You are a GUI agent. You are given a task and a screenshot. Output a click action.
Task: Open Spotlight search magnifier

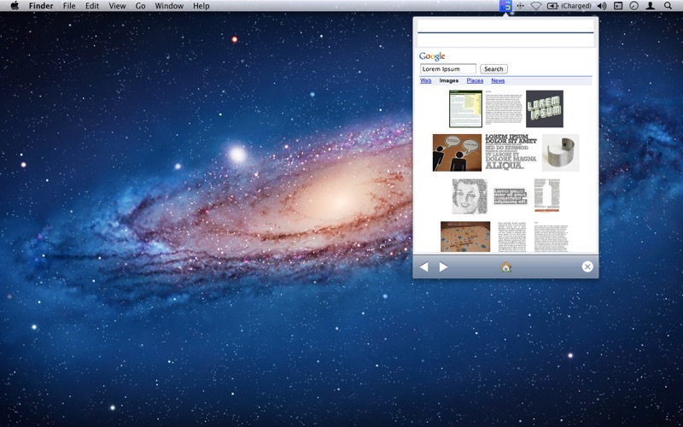(x=668, y=6)
